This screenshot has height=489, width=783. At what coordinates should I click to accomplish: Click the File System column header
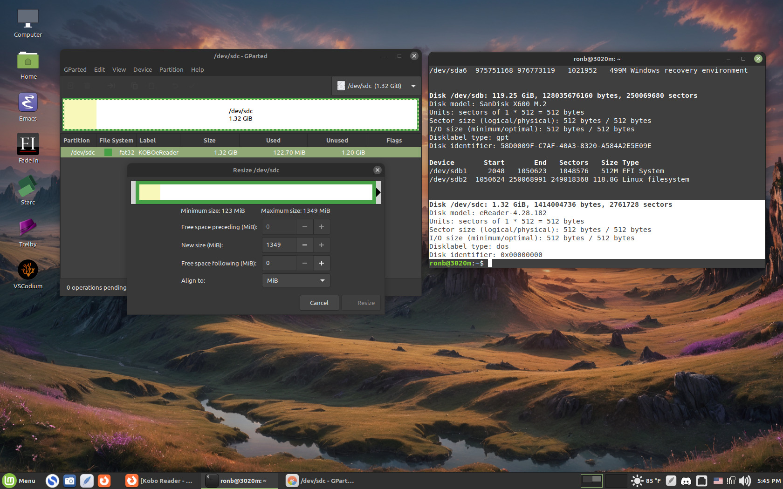(116, 140)
